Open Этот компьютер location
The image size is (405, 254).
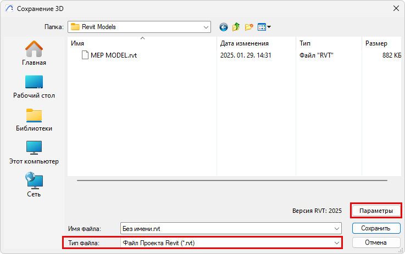pos(34,153)
